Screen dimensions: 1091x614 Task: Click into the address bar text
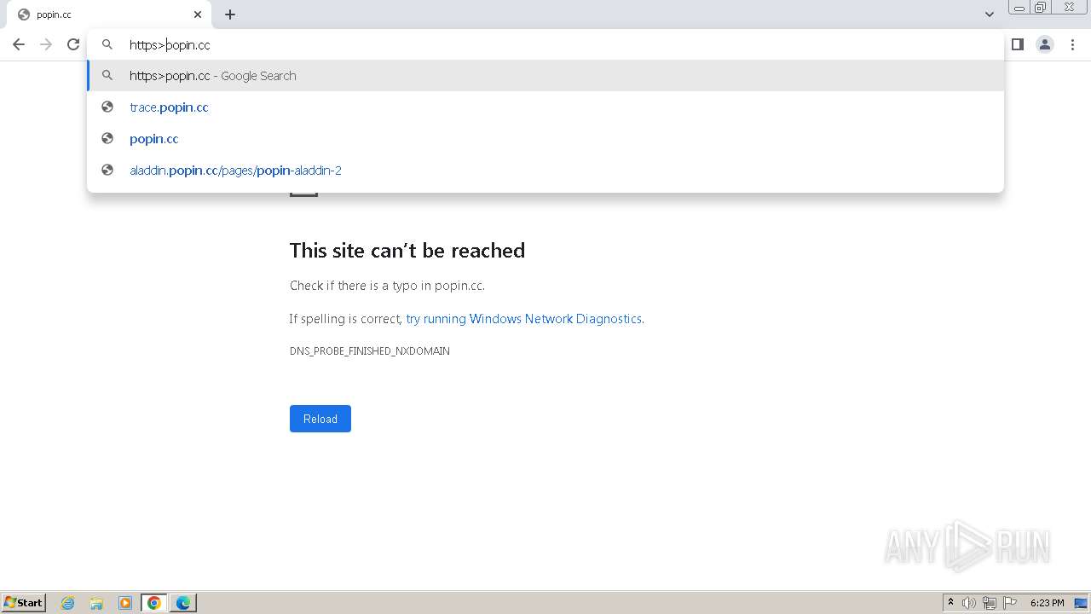(x=170, y=44)
